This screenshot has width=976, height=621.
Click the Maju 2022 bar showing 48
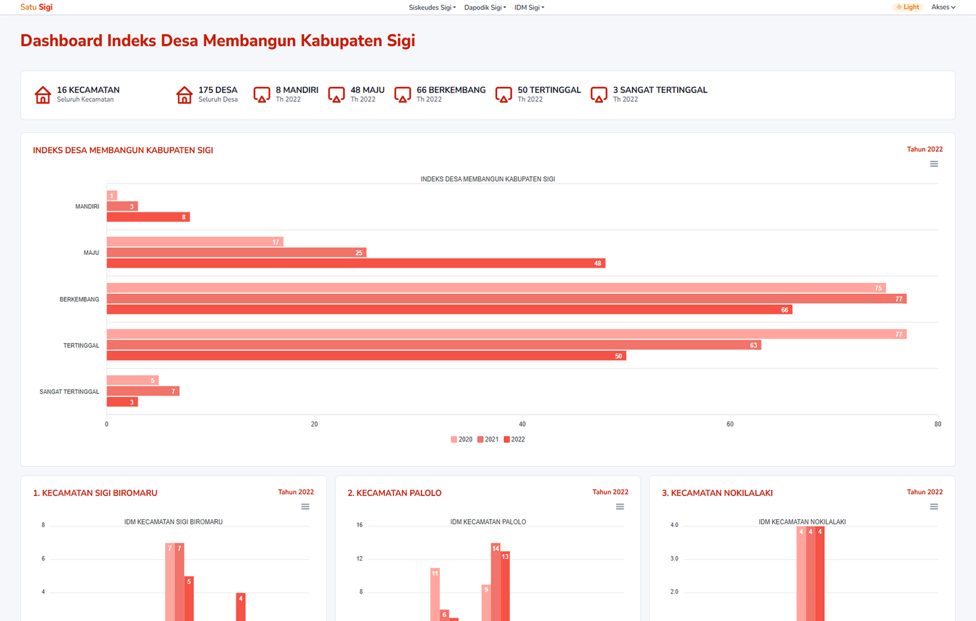pos(356,264)
